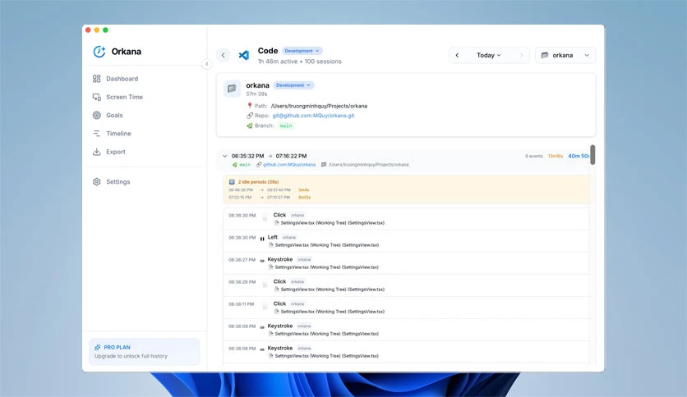Open the Today date dropdown
The width and height of the screenshot is (687, 397).
pos(488,55)
